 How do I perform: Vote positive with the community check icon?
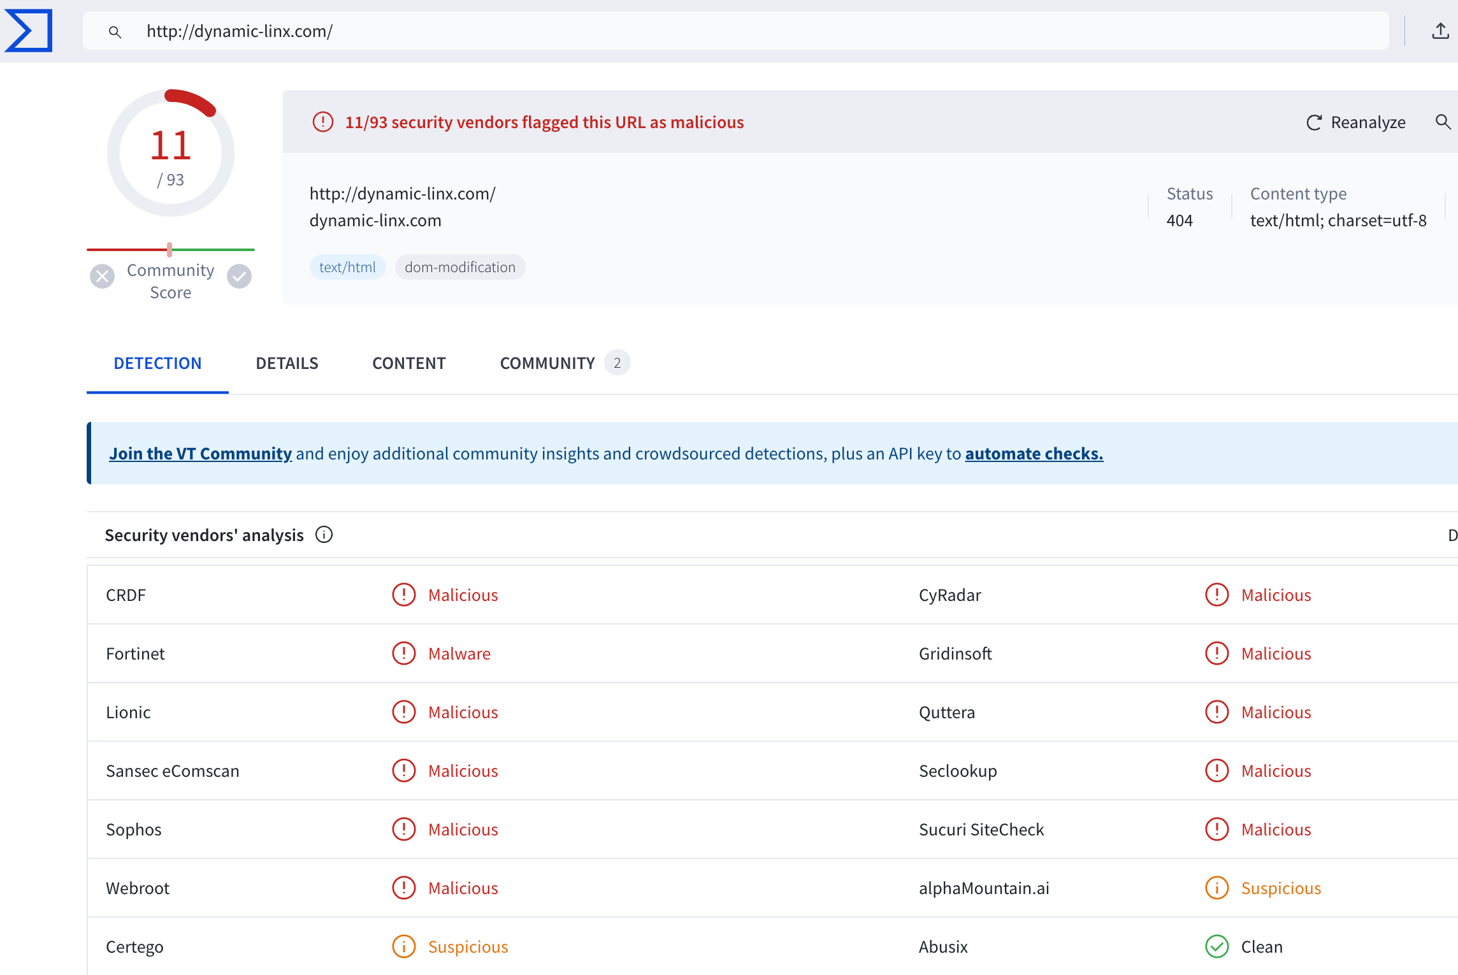[x=240, y=277]
